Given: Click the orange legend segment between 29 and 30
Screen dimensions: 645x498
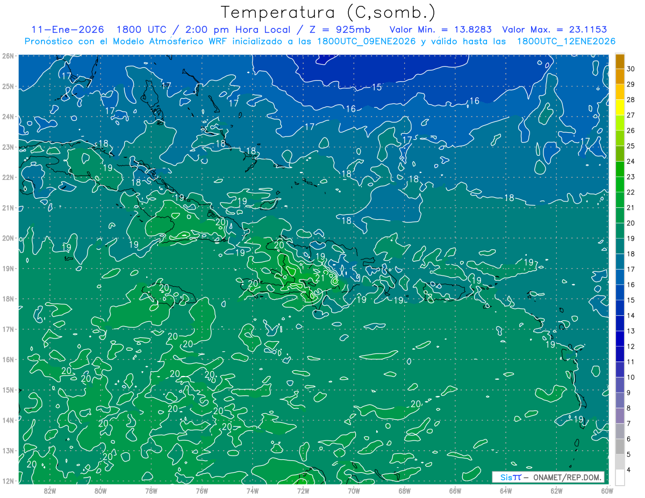Looking at the screenshot, I should pyautogui.click(x=620, y=77).
